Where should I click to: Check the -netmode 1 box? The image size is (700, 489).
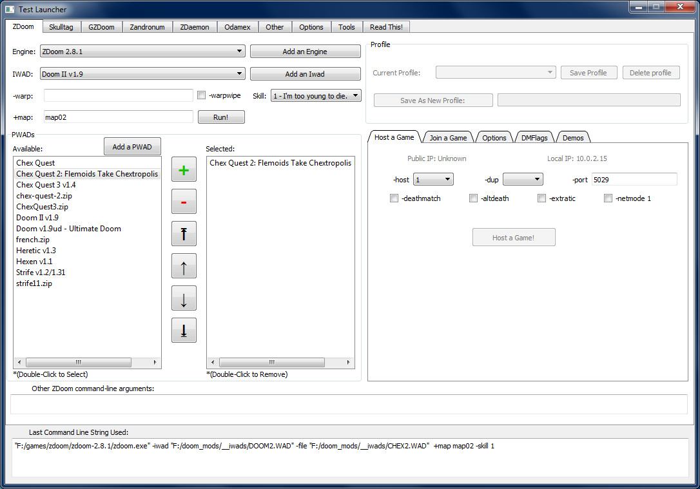coord(608,198)
